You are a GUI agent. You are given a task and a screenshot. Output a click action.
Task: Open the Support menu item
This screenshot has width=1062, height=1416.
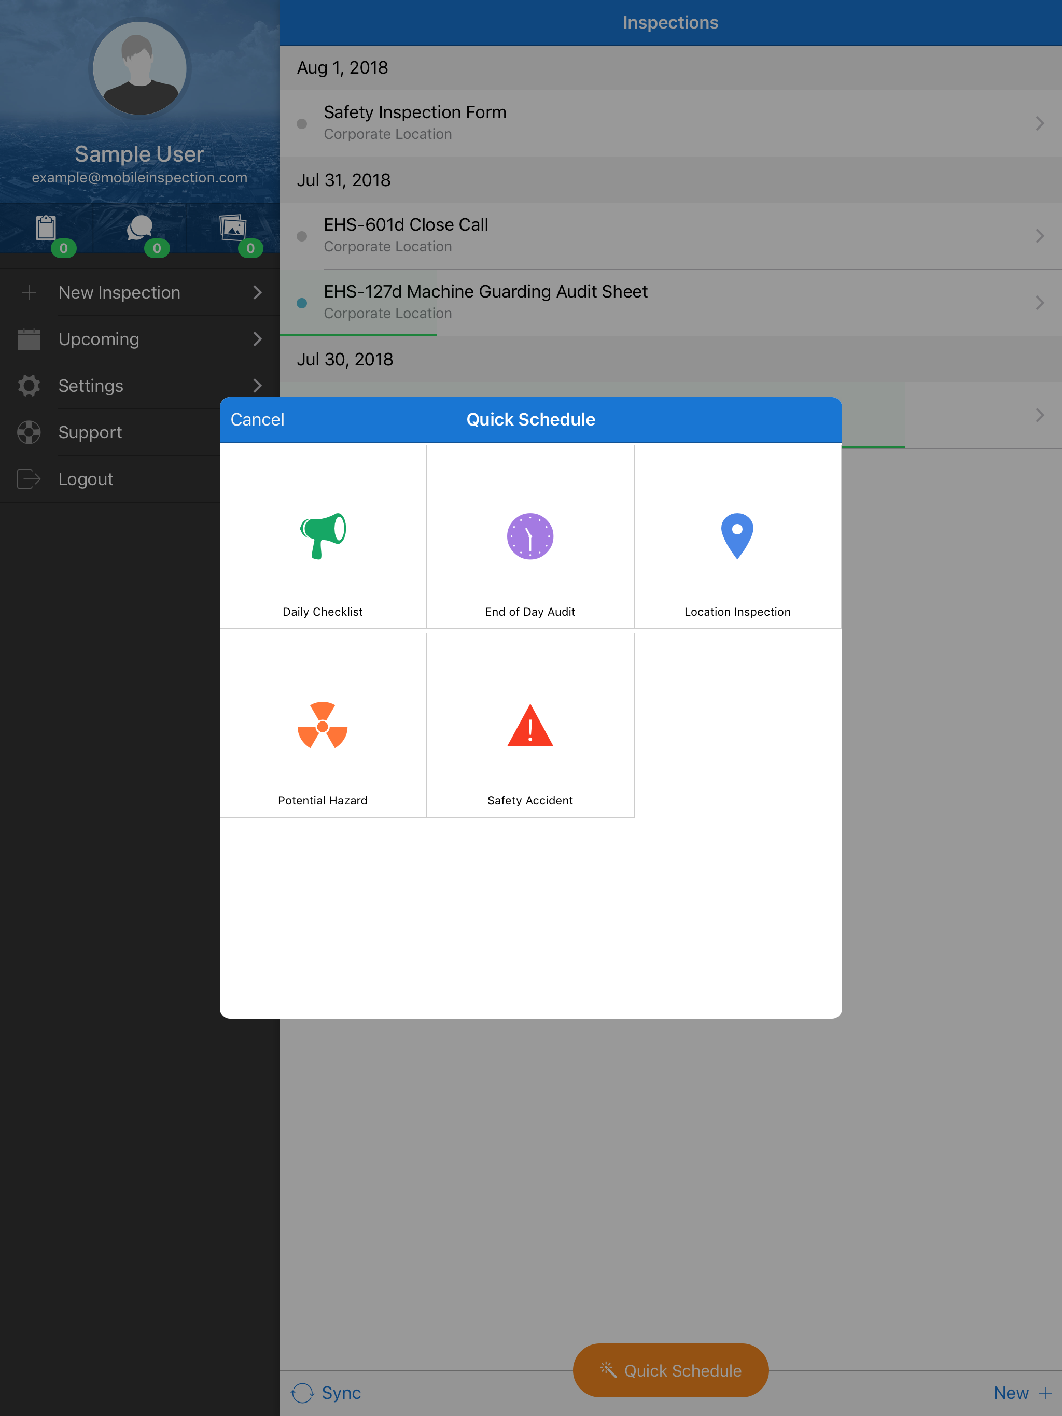(90, 433)
